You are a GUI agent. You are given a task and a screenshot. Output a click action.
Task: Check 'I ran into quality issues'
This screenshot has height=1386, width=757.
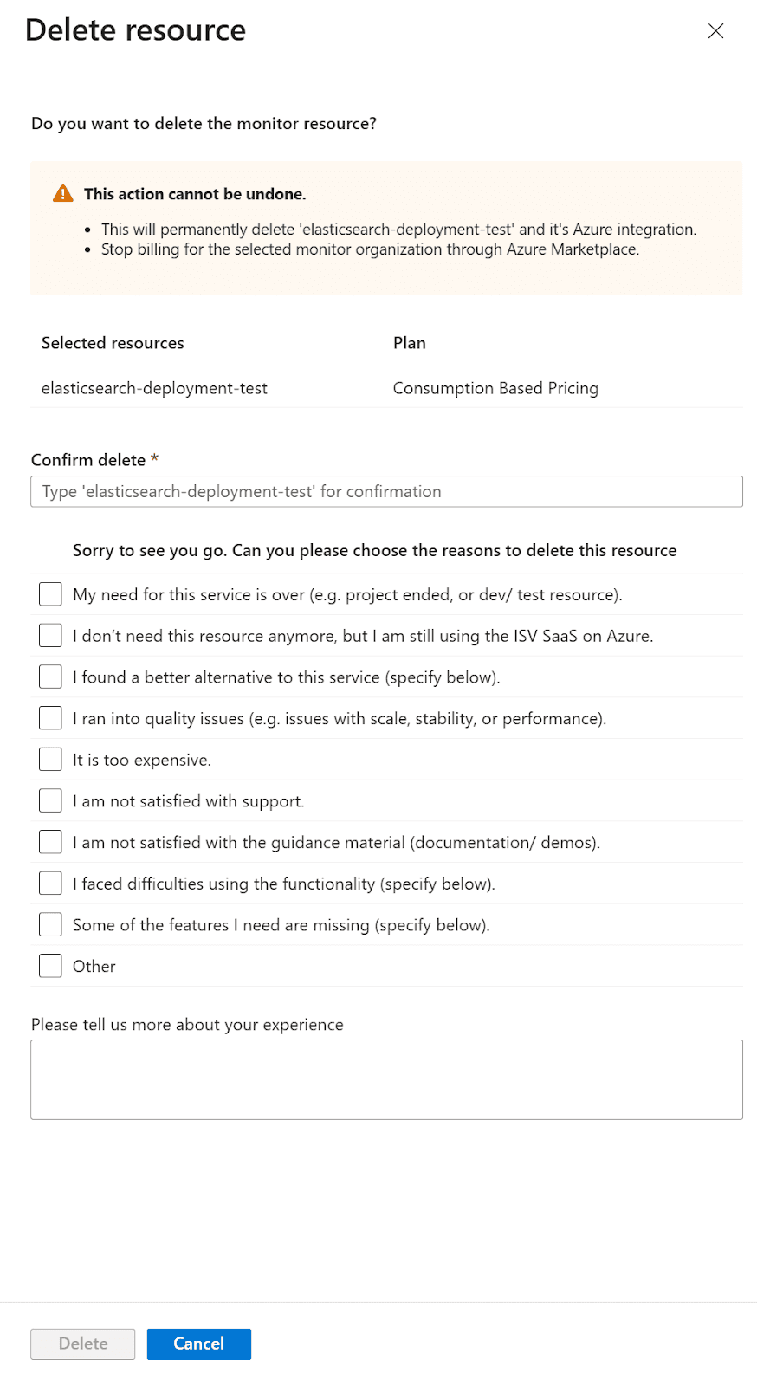click(49, 717)
